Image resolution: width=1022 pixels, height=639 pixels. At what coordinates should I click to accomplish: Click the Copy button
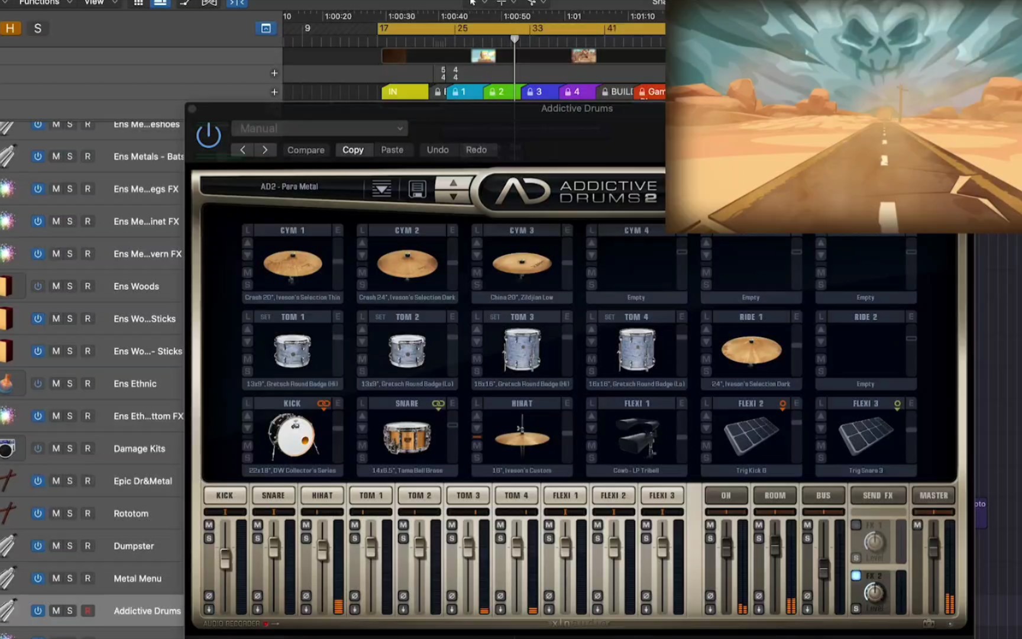[x=353, y=150]
